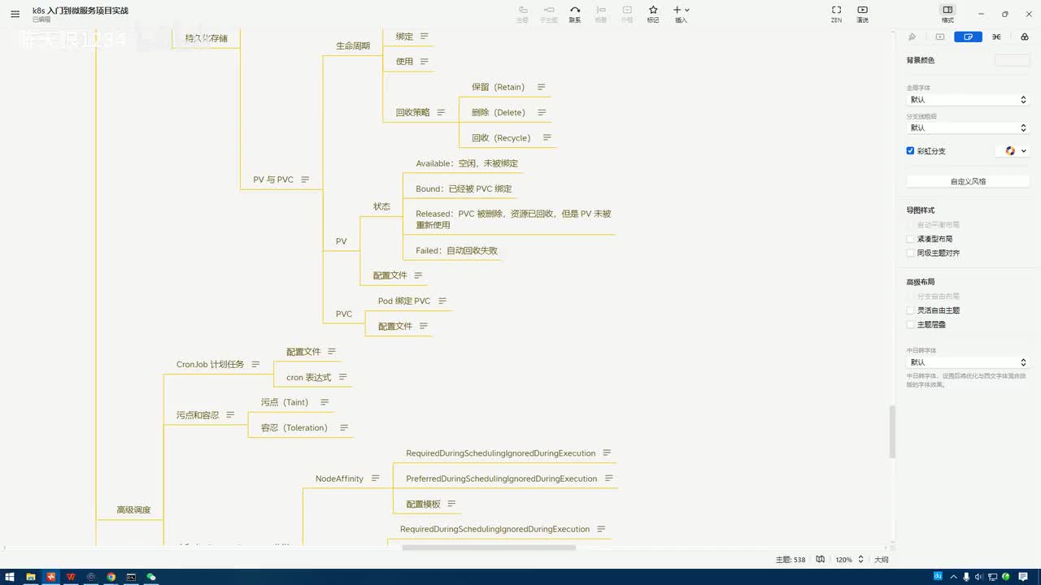This screenshot has width=1041, height=585.
Task: Open note icon beside 使用 topic
Action: pyautogui.click(x=425, y=62)
